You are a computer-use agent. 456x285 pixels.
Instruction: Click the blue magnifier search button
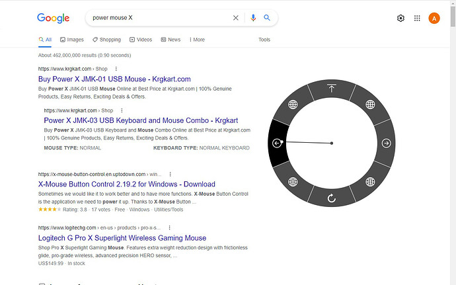tap(267, 18)
